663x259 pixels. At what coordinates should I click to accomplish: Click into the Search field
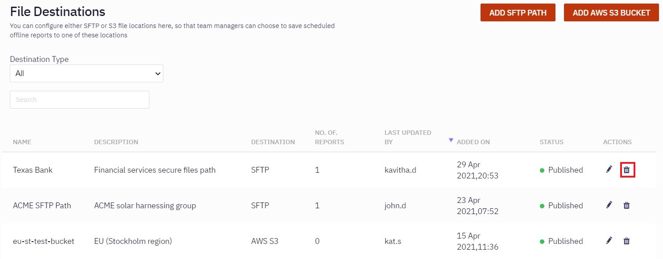pos(79,100)
